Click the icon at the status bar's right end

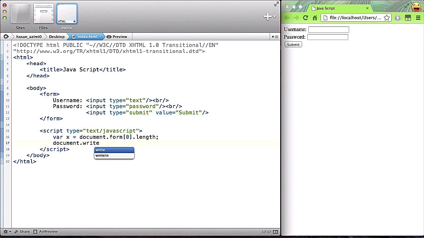(x=275, y=232)
